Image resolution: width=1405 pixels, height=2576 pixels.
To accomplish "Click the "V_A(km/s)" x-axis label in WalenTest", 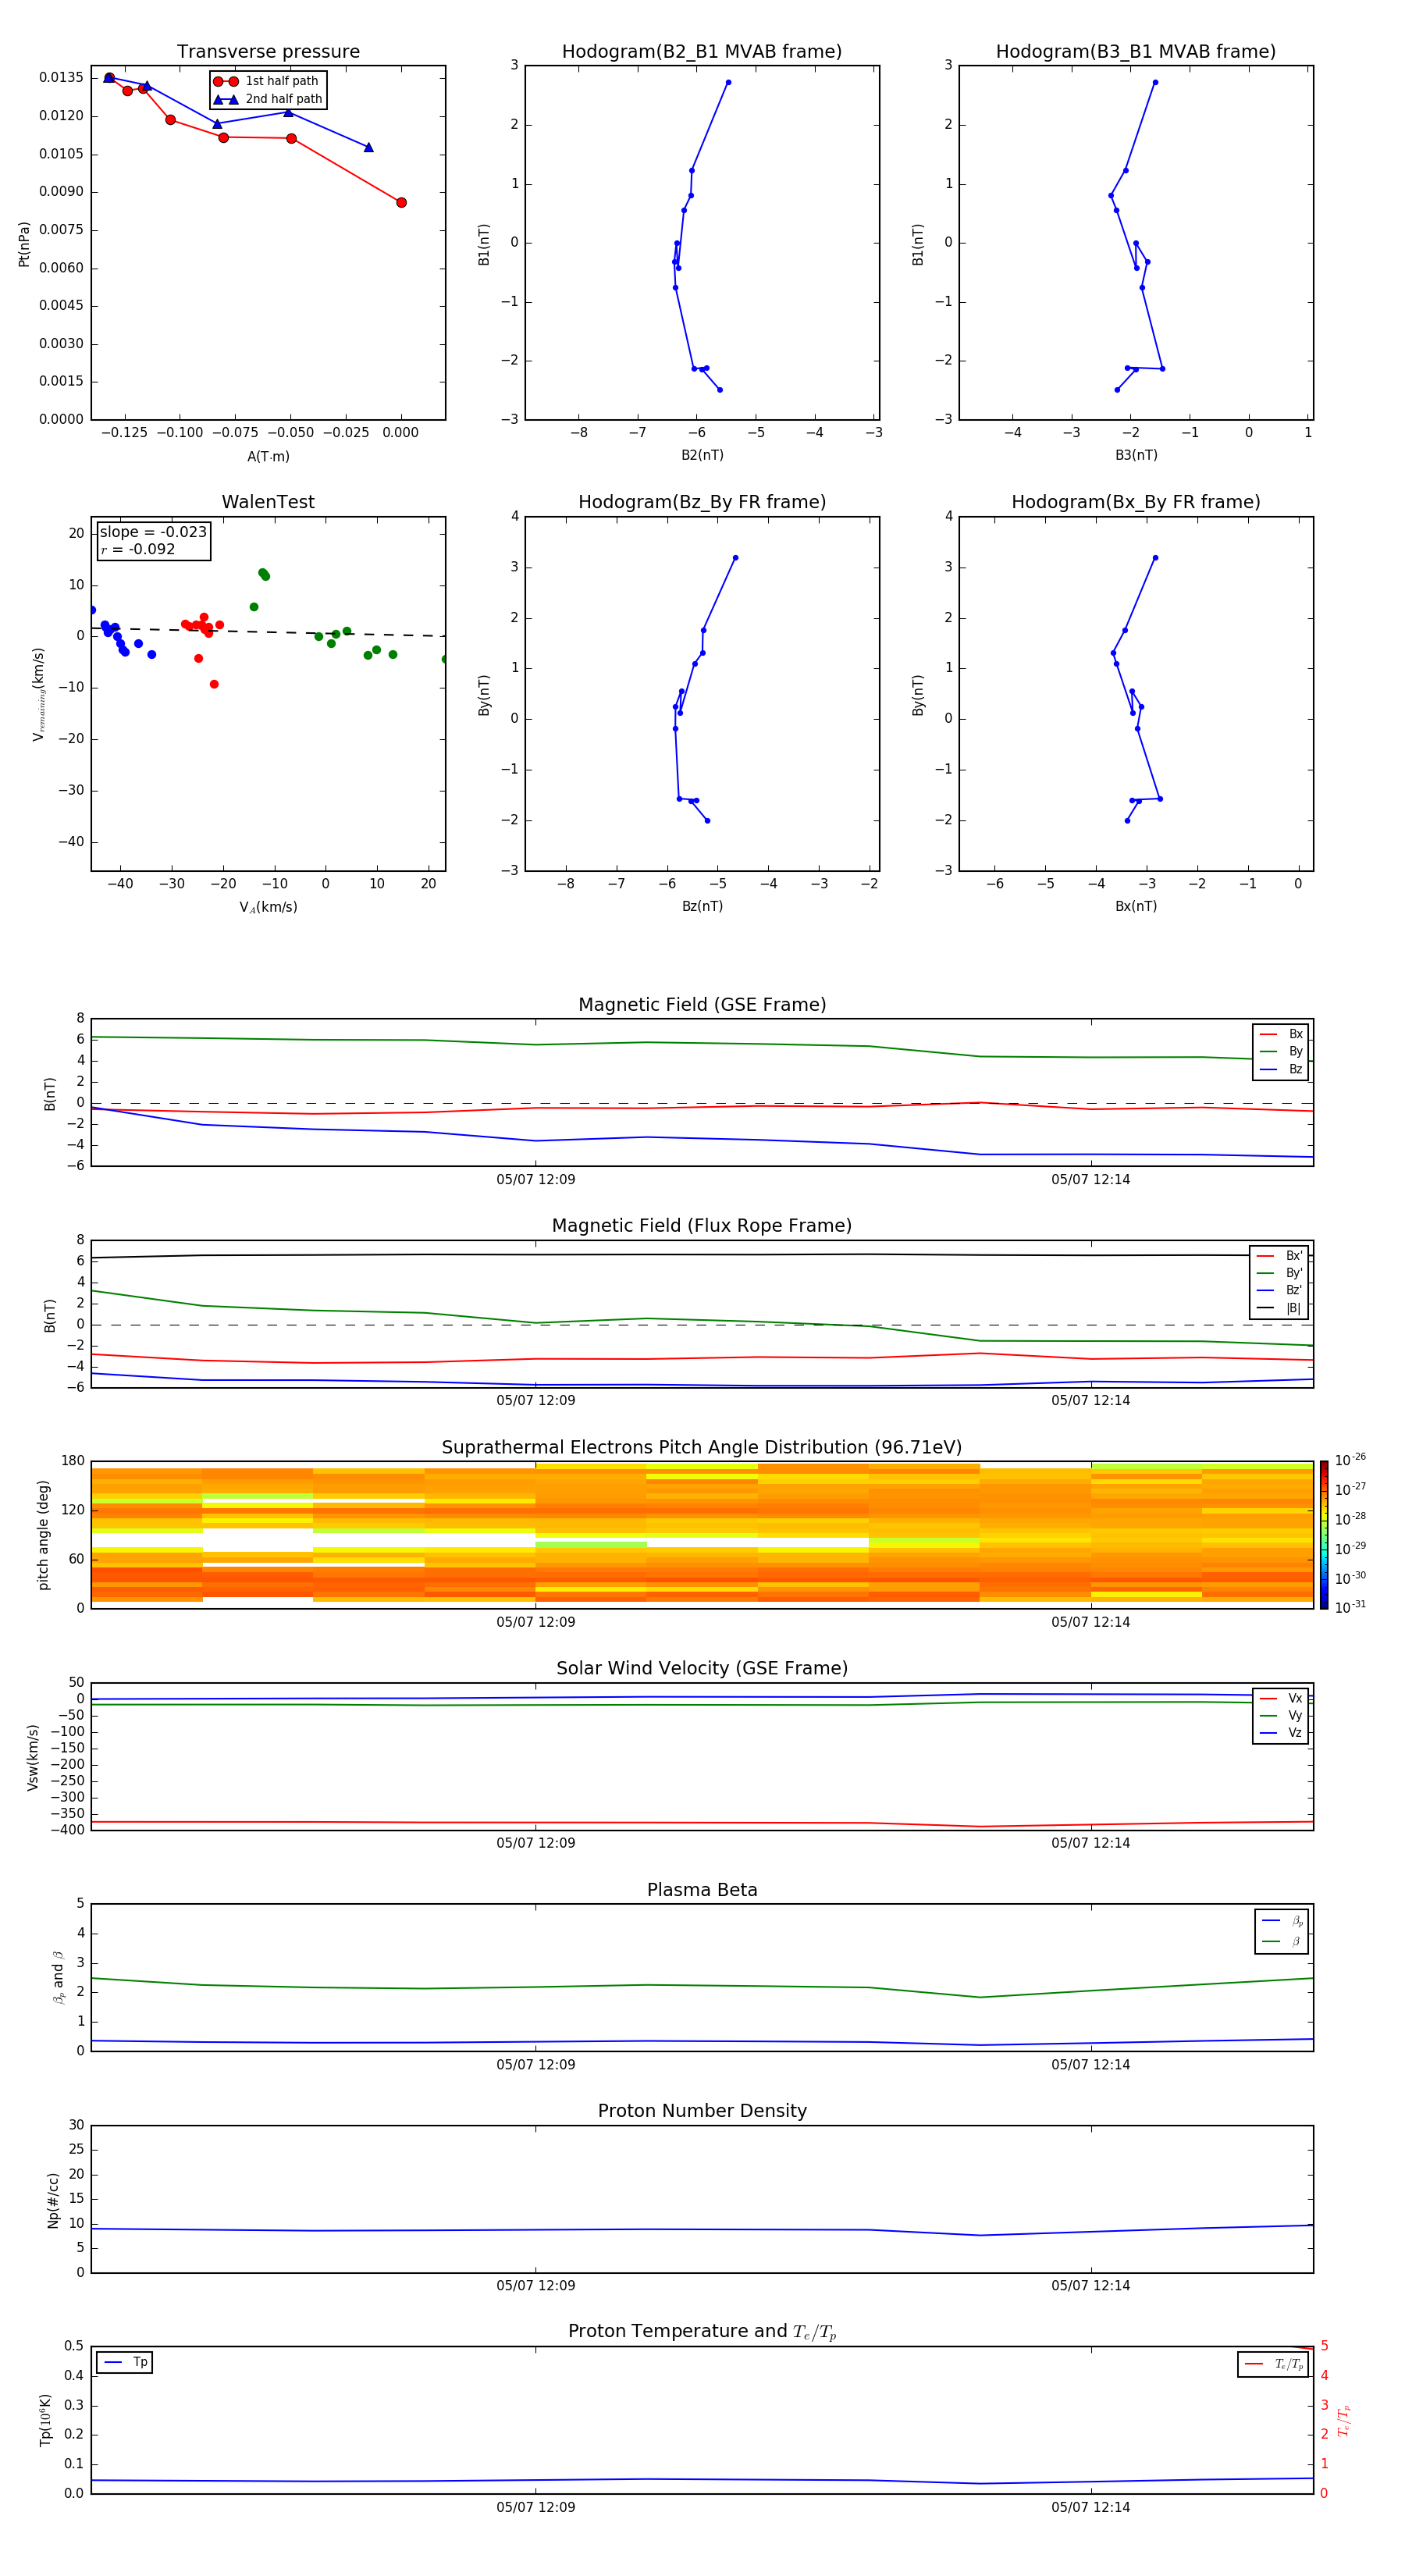I will (268, 907).
